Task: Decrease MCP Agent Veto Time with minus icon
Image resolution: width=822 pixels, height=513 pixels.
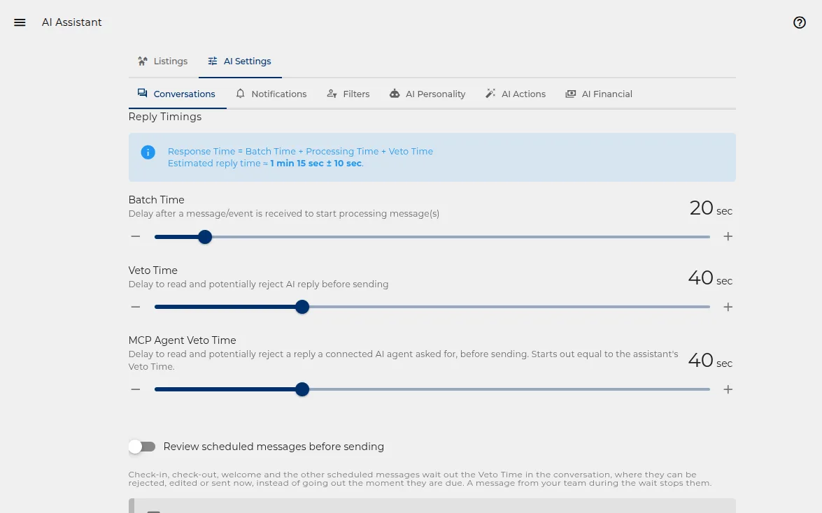Action: [135, 389]
